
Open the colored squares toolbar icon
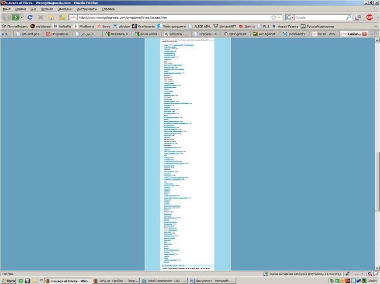pos(62,17)
